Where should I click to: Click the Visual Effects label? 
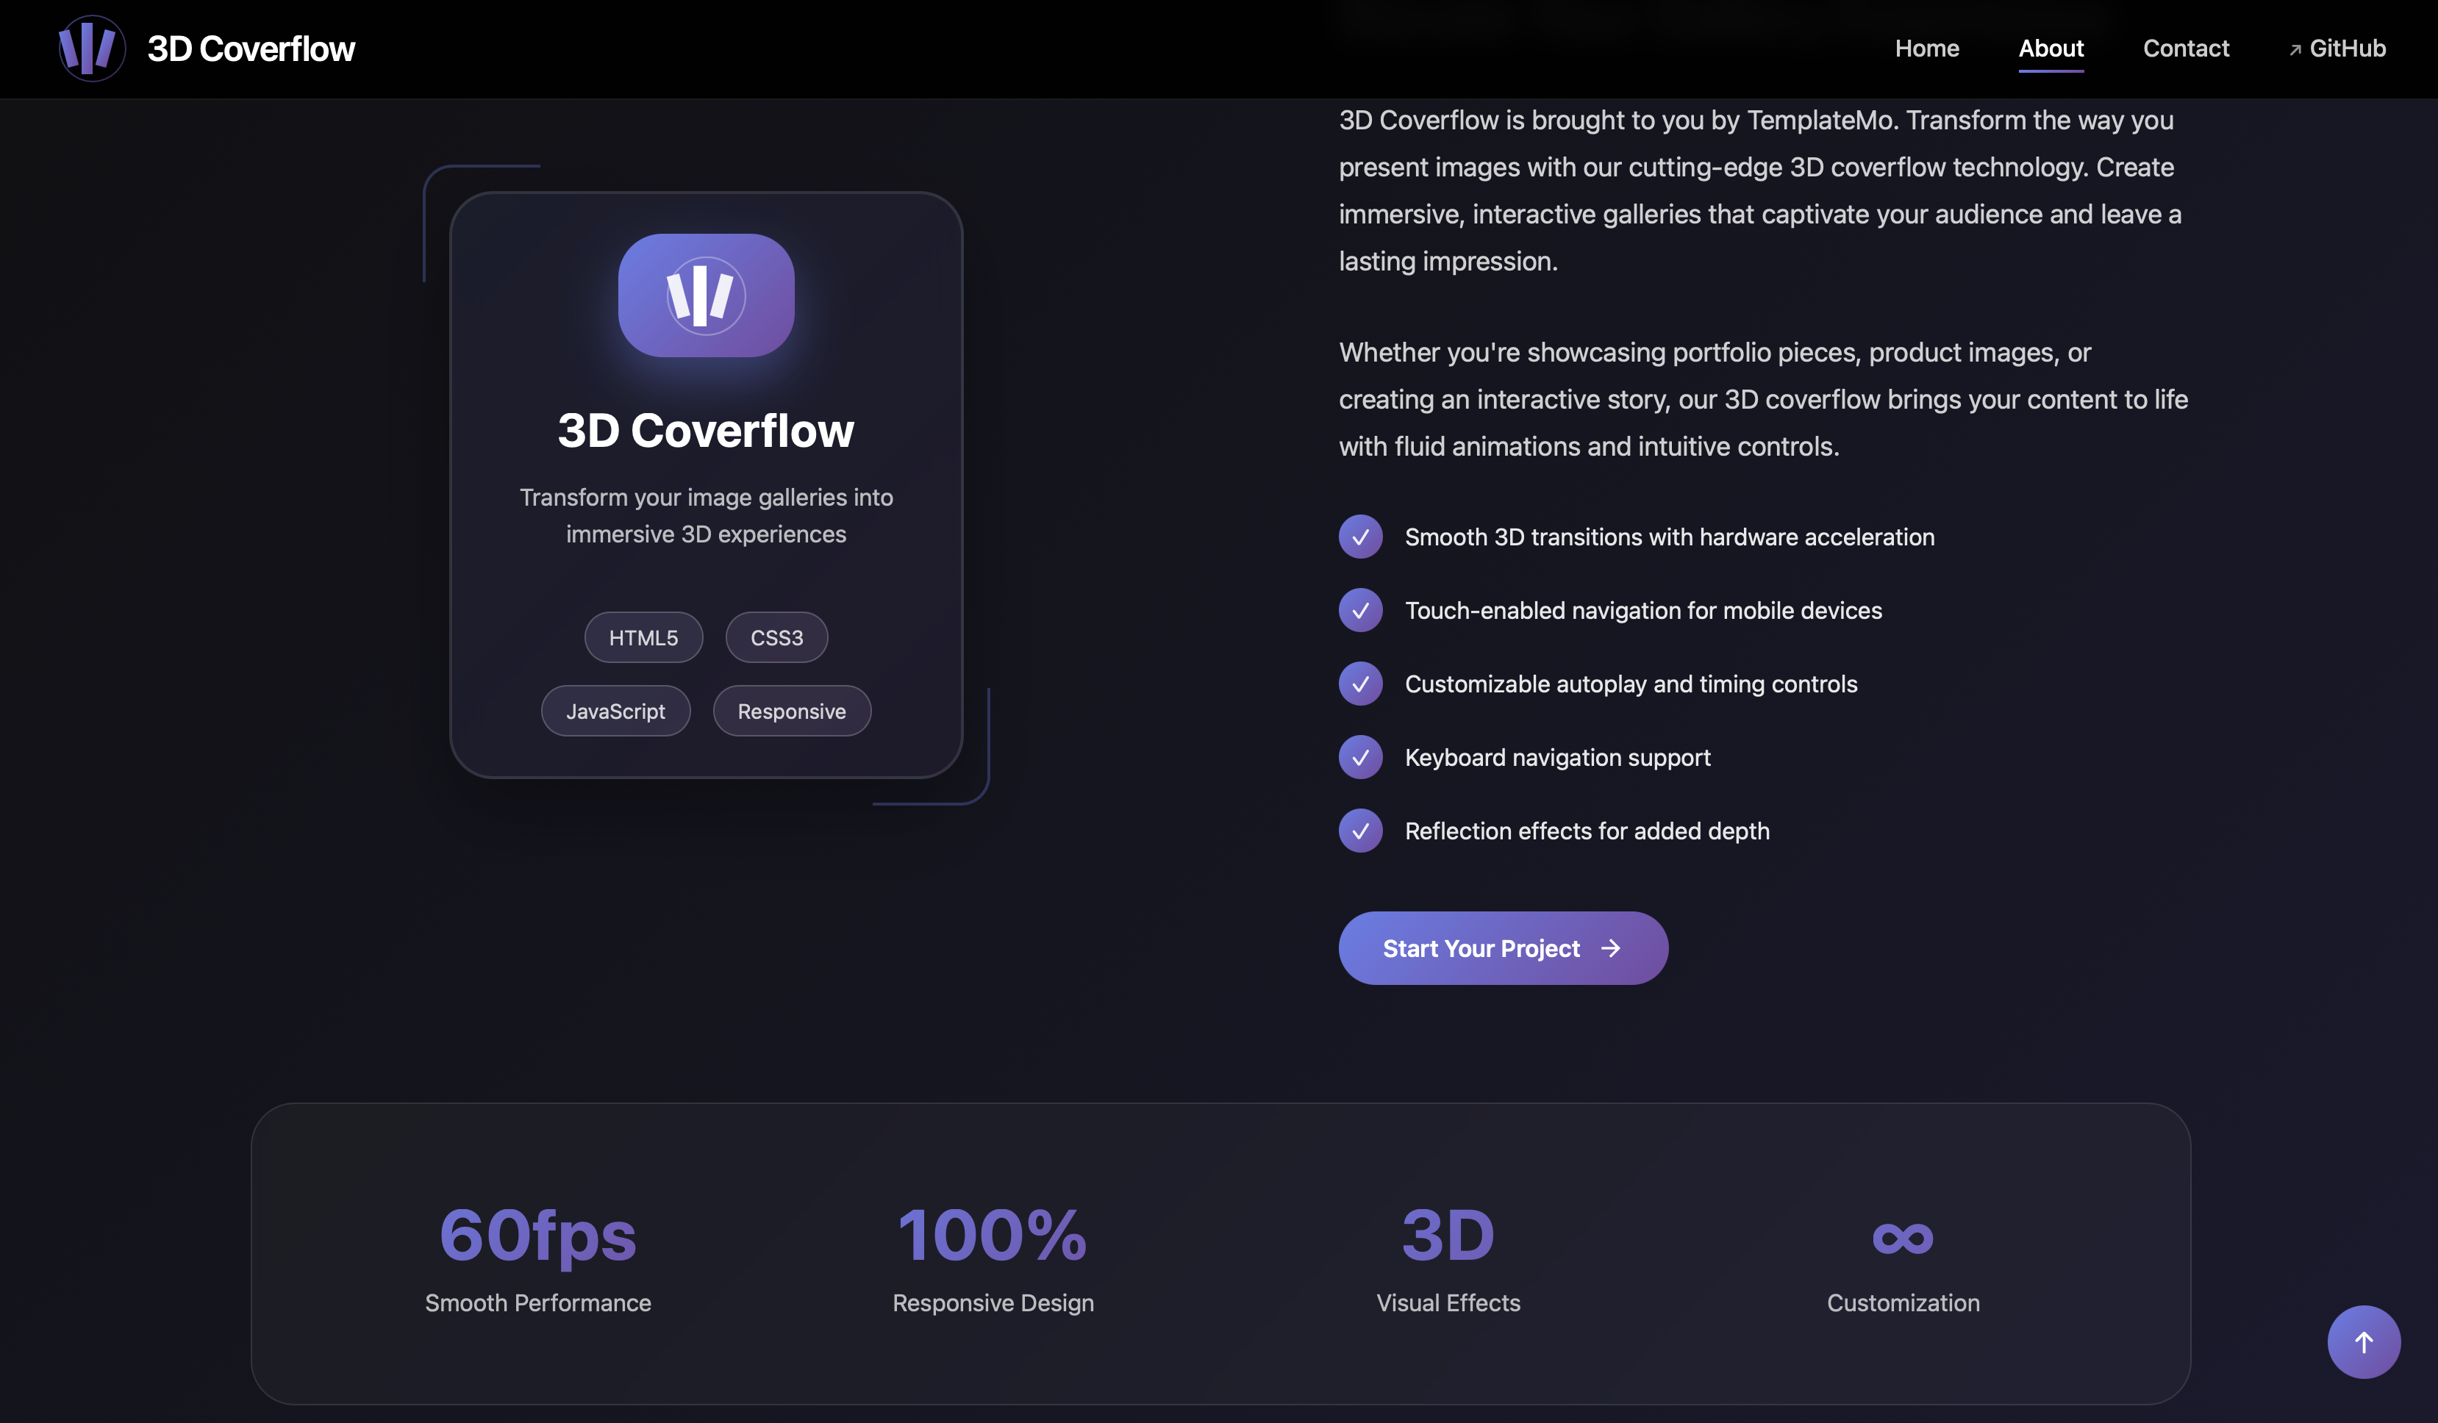click(x=1448, y=1303)
